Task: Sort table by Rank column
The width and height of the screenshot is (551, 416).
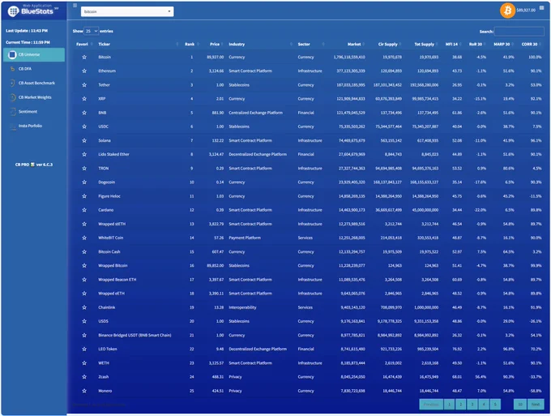Action: 190,45
